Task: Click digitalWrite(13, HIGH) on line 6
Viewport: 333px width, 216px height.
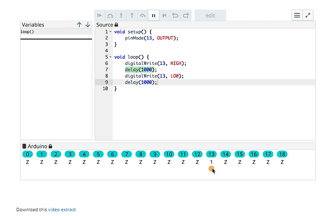Action: 155,63
